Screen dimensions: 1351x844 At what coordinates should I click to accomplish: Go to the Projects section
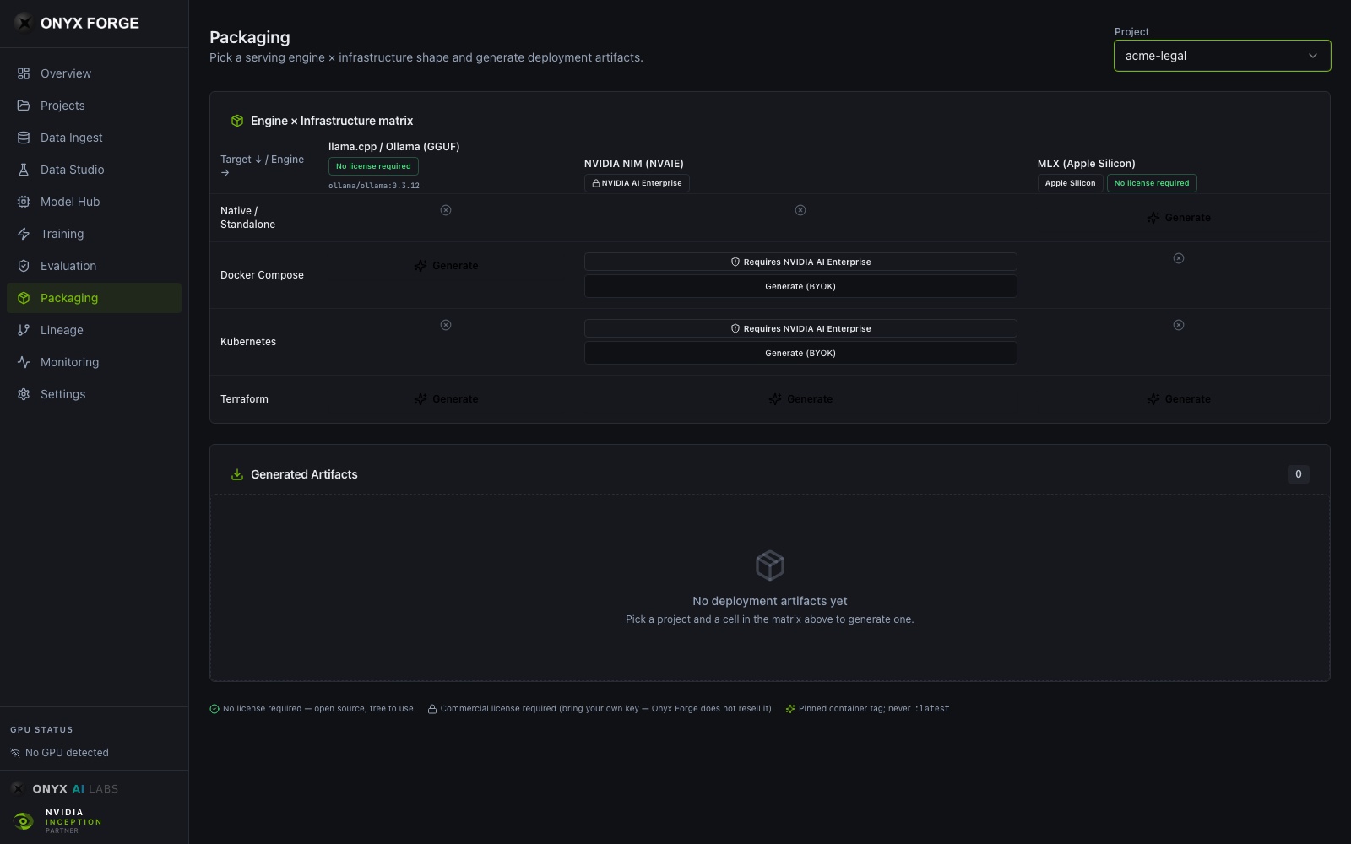point(94,105)
